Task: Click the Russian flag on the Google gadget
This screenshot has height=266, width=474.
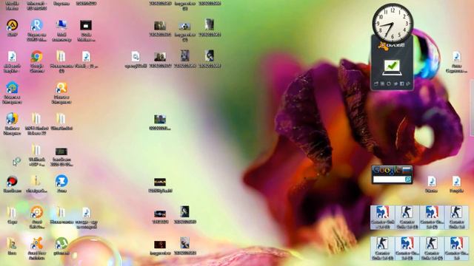Action: tap(407, 170)
